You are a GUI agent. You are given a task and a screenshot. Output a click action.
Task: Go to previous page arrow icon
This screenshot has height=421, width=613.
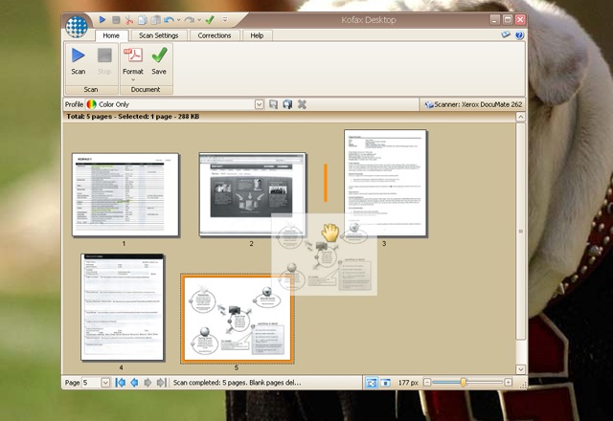point(134,383)
